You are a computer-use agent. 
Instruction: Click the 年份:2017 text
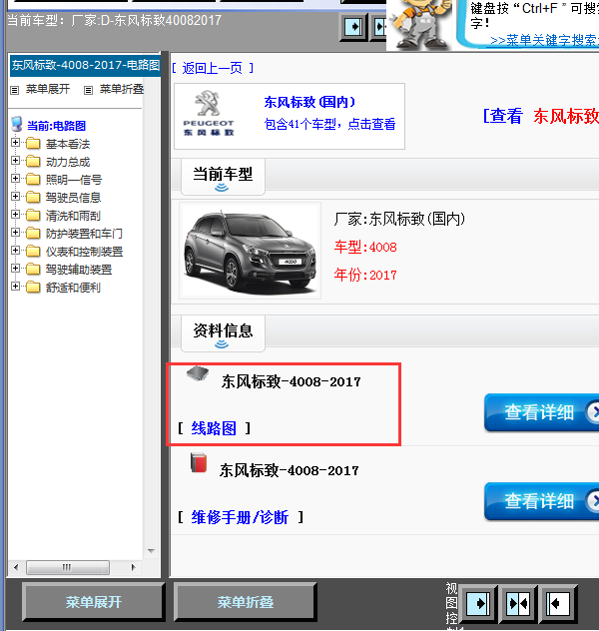click(x=365, y=275)
